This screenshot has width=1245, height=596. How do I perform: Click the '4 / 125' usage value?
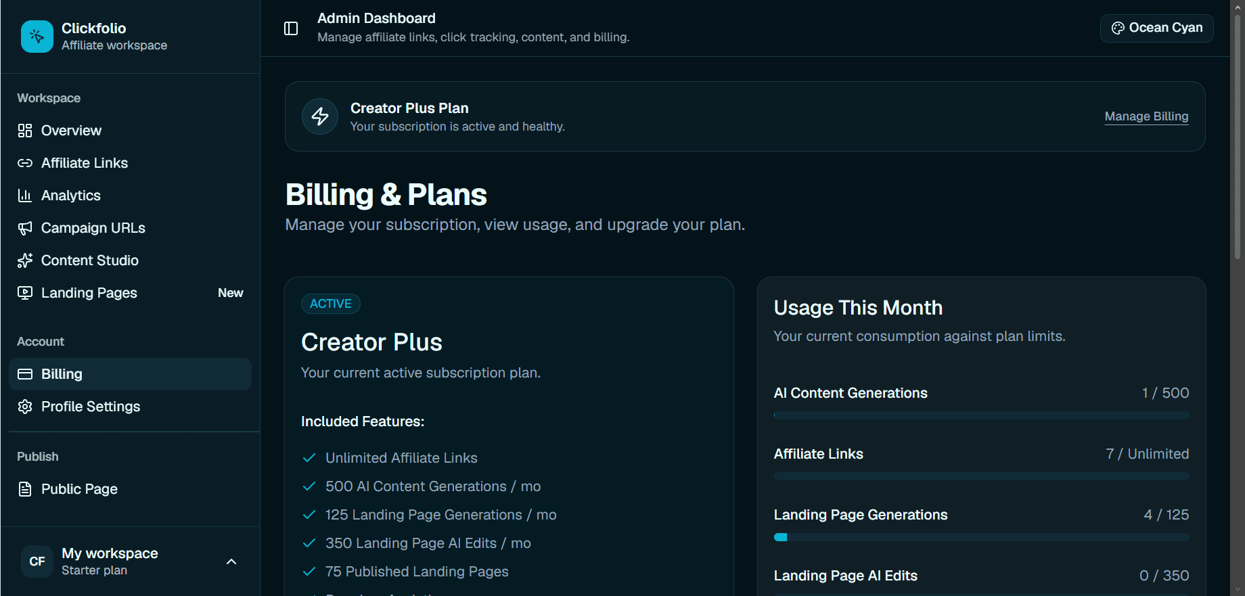pos(1166,515)
